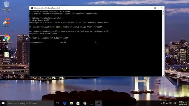Switch to Chrome in the taskbar
Viewport: 189px width, 106px height.
(85, 103)
